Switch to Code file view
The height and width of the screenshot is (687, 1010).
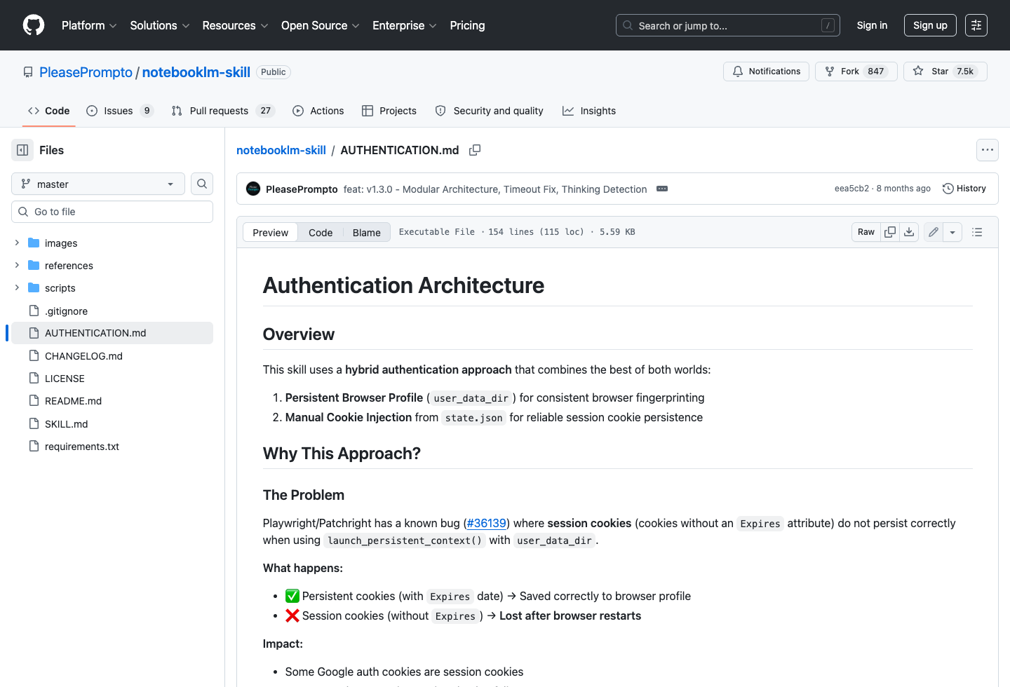[x=321, y=233]
